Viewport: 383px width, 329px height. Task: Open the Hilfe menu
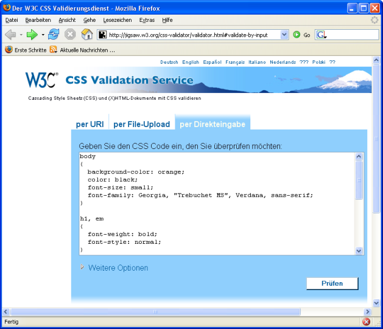167,20
